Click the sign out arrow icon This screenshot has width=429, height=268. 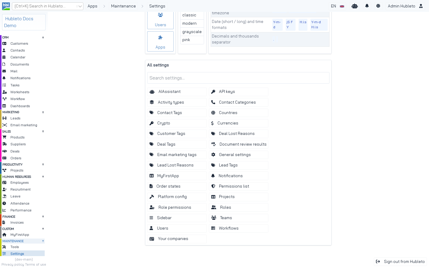pyautogui.click(x=378, y=262)
